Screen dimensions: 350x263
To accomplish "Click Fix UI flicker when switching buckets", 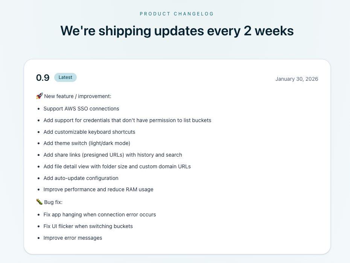I will (88, 226).
